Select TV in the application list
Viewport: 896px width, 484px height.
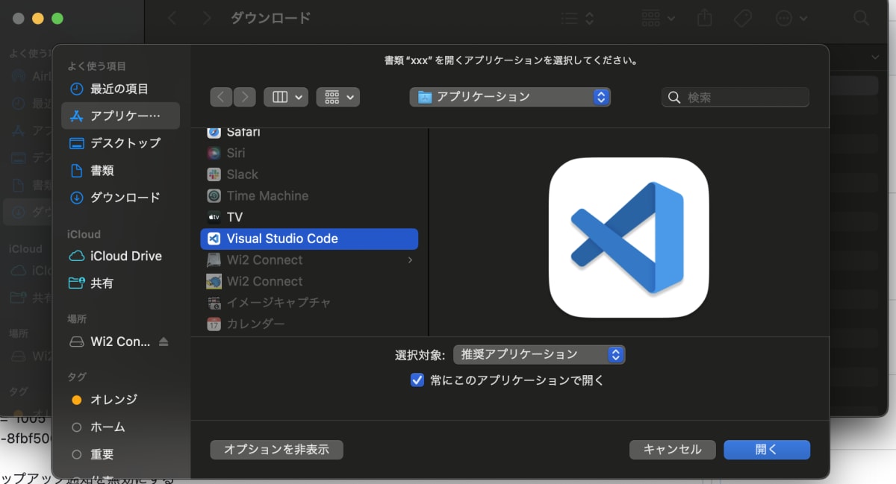[309, 217]
